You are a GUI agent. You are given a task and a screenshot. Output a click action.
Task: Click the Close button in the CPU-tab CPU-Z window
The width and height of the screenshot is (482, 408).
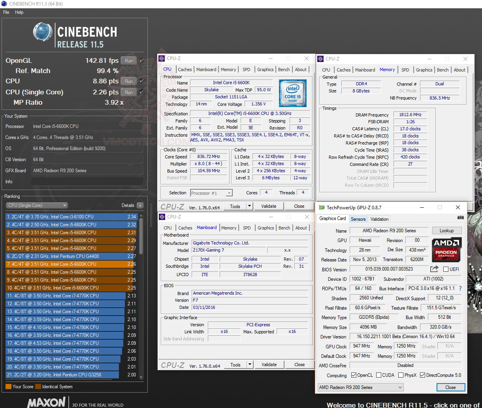coord(299,206)
